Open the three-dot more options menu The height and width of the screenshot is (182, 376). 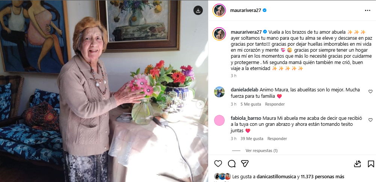point(367,10)
